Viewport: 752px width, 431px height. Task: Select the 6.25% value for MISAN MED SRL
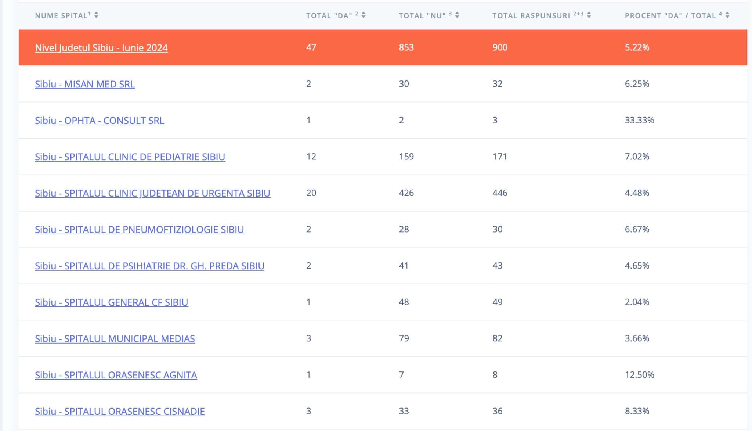click(637, 84)
